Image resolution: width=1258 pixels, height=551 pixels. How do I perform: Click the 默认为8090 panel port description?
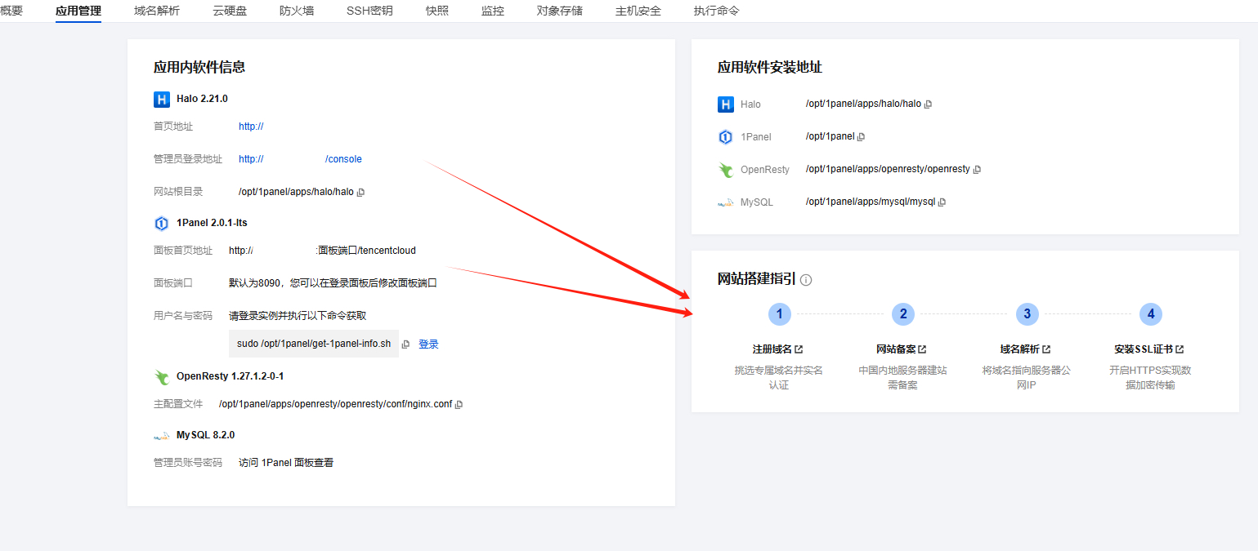pyautogui.click(x=333, y=283)
